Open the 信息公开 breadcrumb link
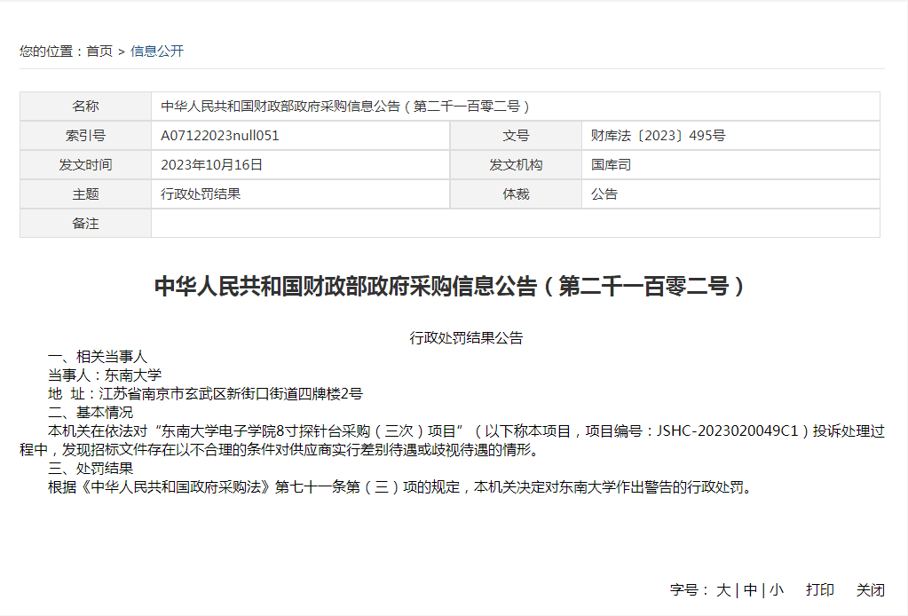 tap(157, 51)
